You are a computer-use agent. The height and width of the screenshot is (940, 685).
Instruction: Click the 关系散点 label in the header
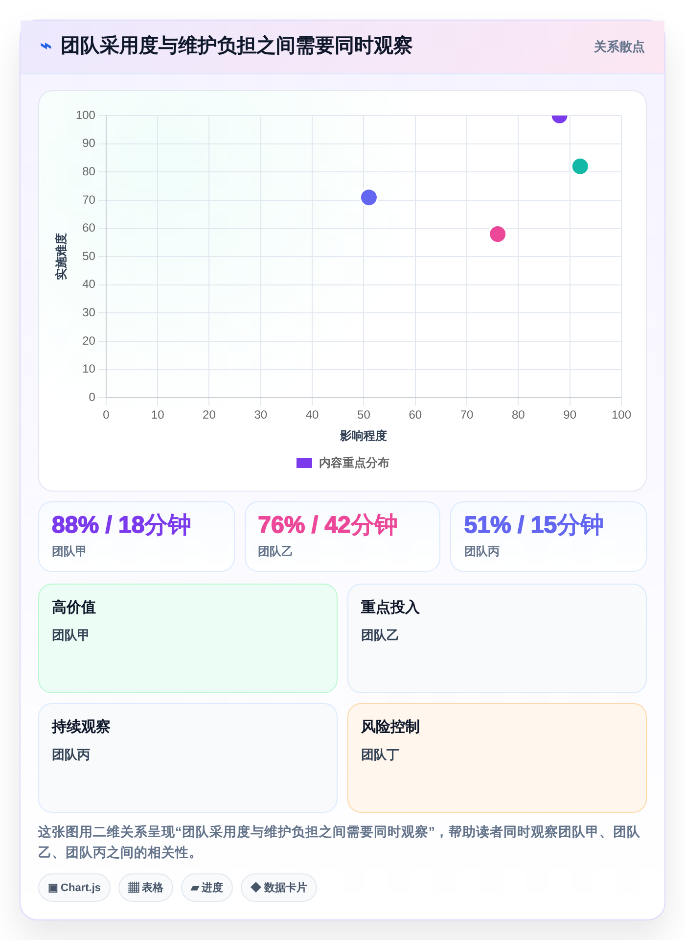[x=619, y=47]
